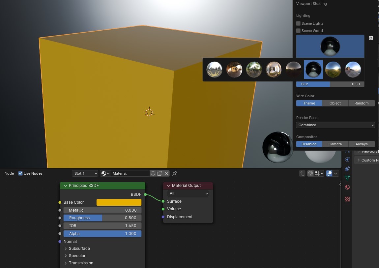Collapse the Material Output node
The height and width of the screenshot is (268, 379).
coord(169,186)
